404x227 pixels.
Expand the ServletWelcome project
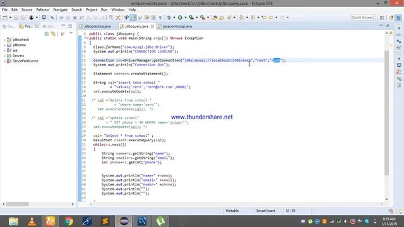coord(4,61)
